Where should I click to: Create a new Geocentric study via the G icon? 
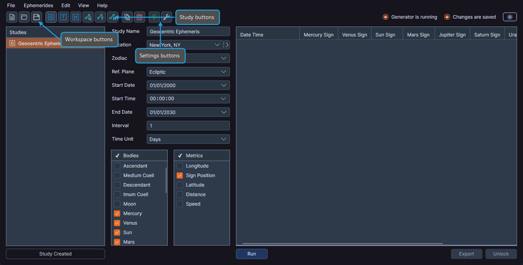point(51,17)
